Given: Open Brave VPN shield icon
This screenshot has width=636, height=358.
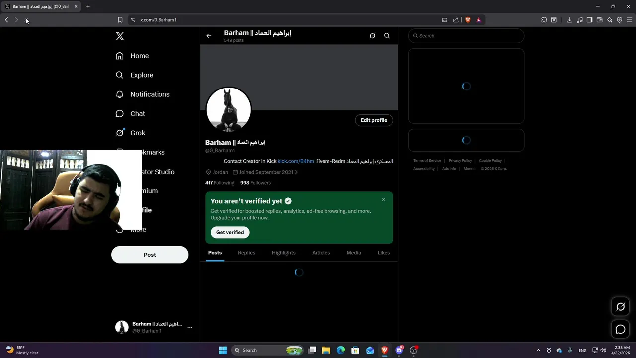Looking at the screenshot, I should (x=620, y=20).
